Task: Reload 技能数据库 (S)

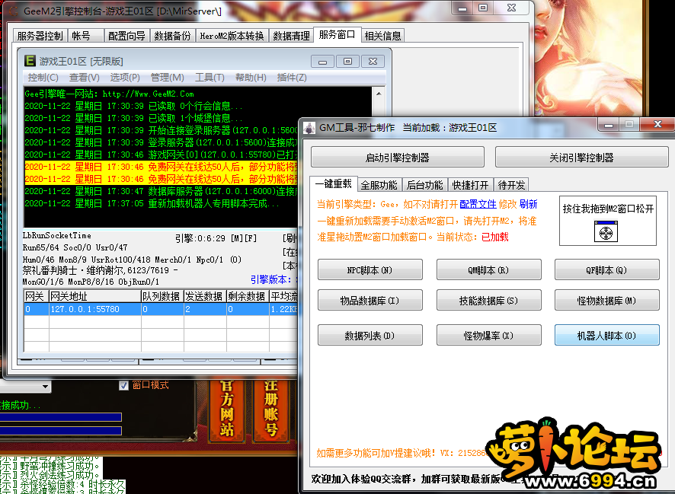Action: pos(488,301)
